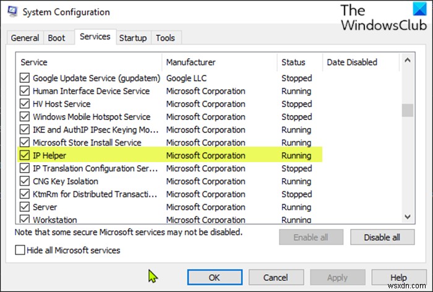
Task: Enable Hide all Microsoft services checkbox
Action: pos(20,250)
